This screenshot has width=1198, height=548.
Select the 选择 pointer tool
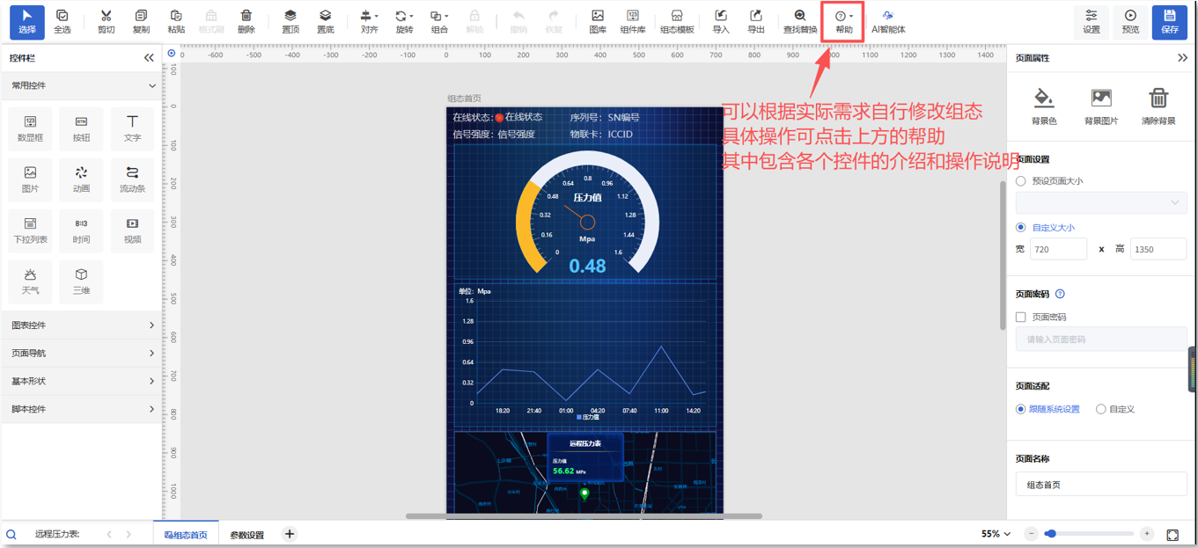27,22
